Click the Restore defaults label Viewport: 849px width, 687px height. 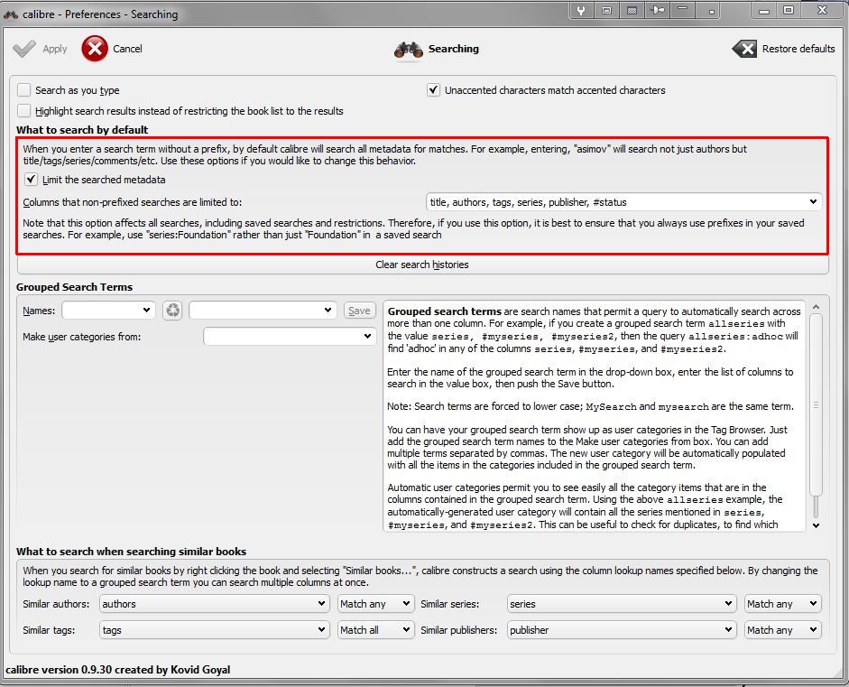coord(798,49)
